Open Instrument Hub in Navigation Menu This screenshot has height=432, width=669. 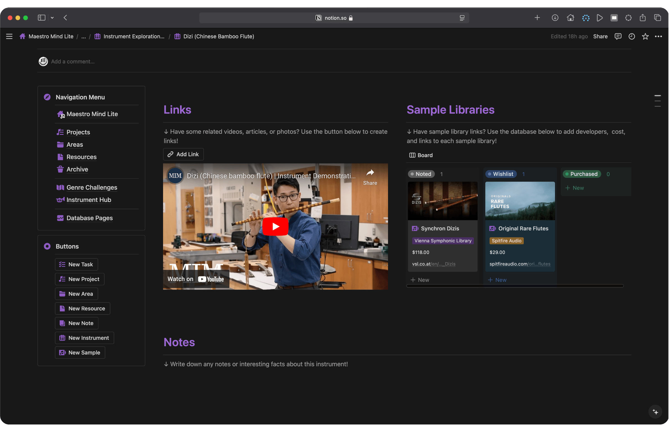tap(89, 200)
